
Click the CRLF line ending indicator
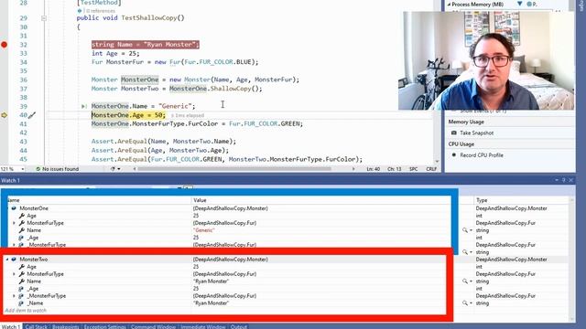click(431, 169)
